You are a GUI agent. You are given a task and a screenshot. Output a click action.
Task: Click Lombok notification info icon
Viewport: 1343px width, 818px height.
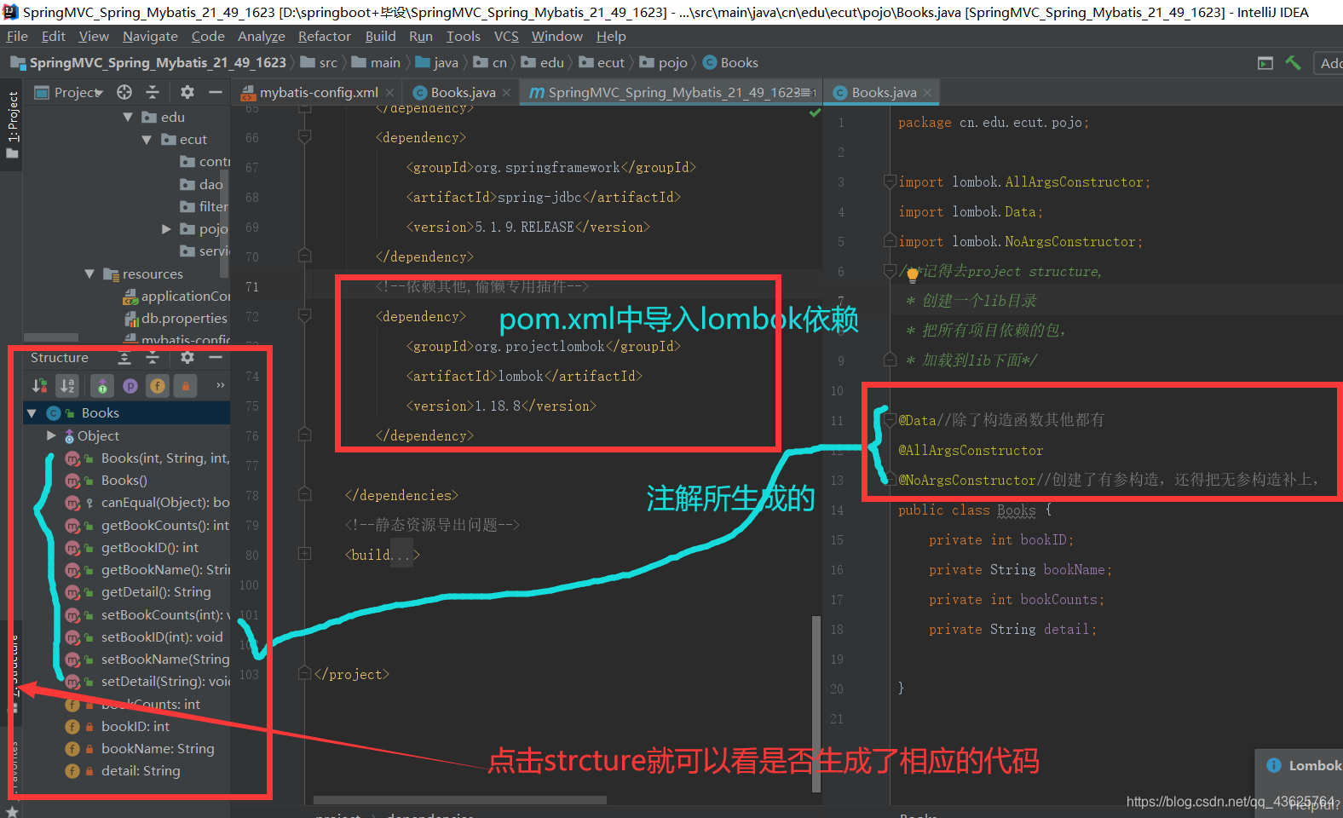(x=1274, y=765)
